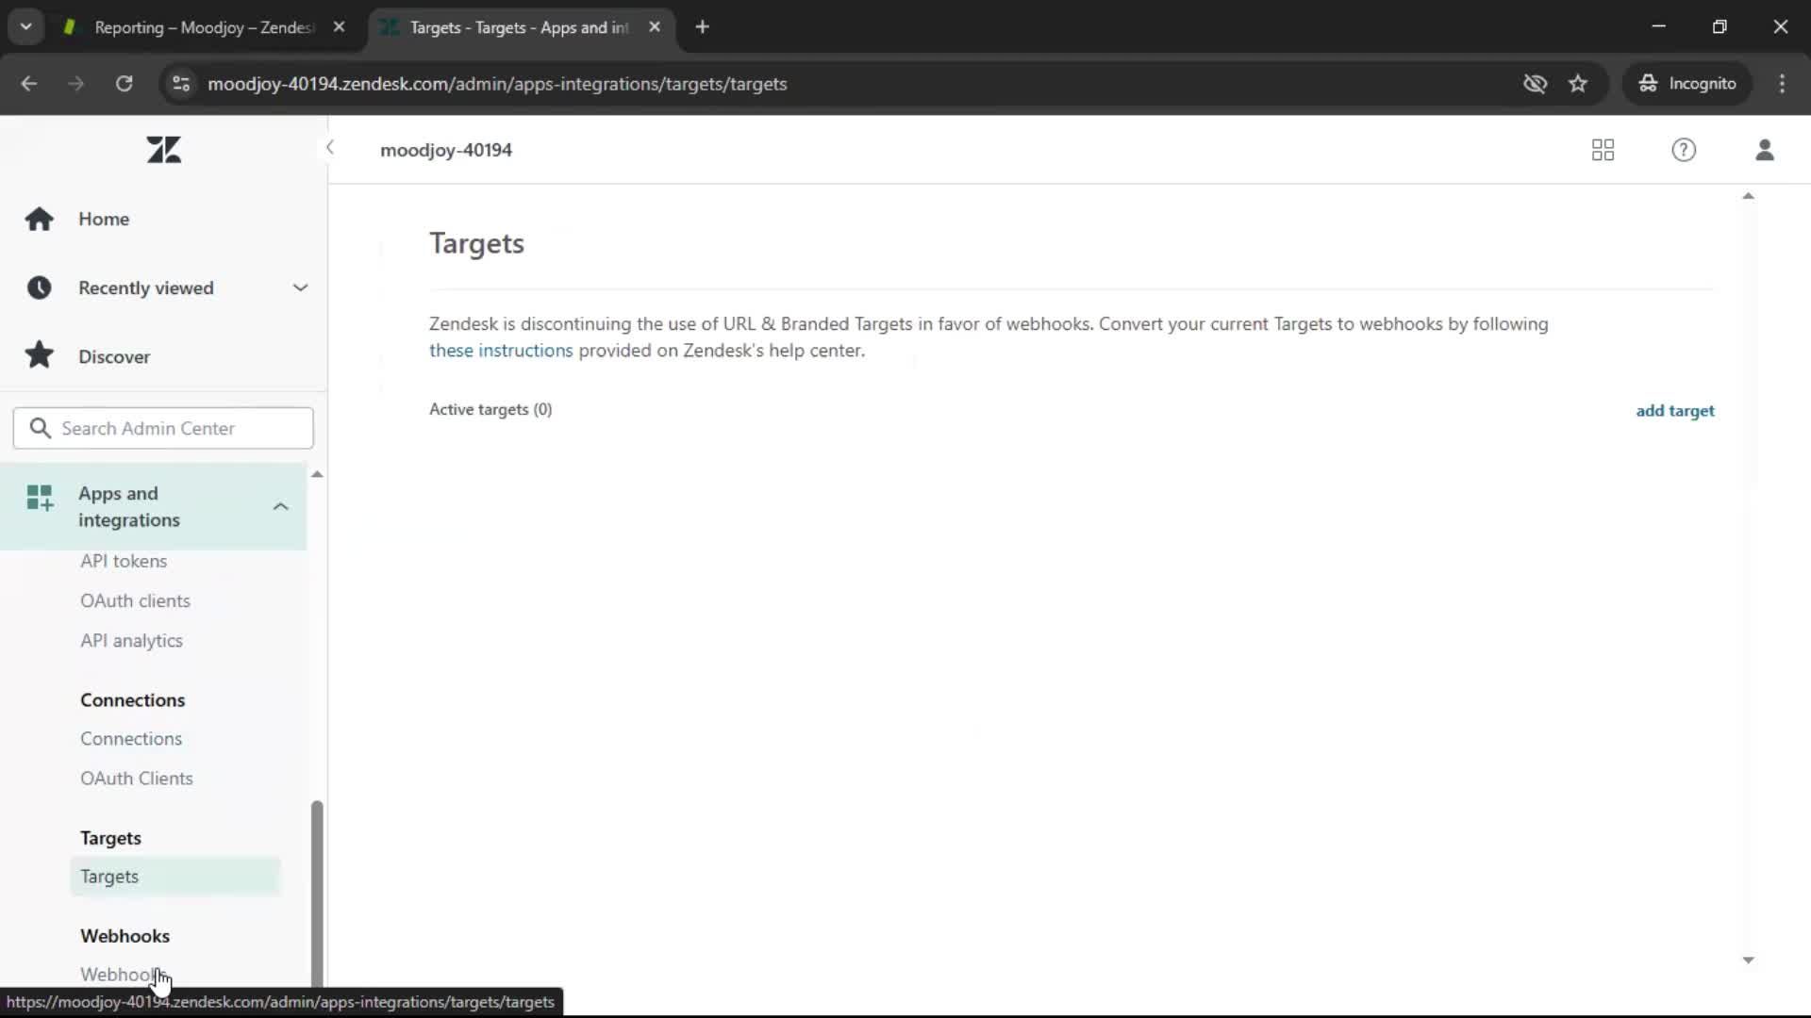Go forward in browser history

tap(76, 84)
